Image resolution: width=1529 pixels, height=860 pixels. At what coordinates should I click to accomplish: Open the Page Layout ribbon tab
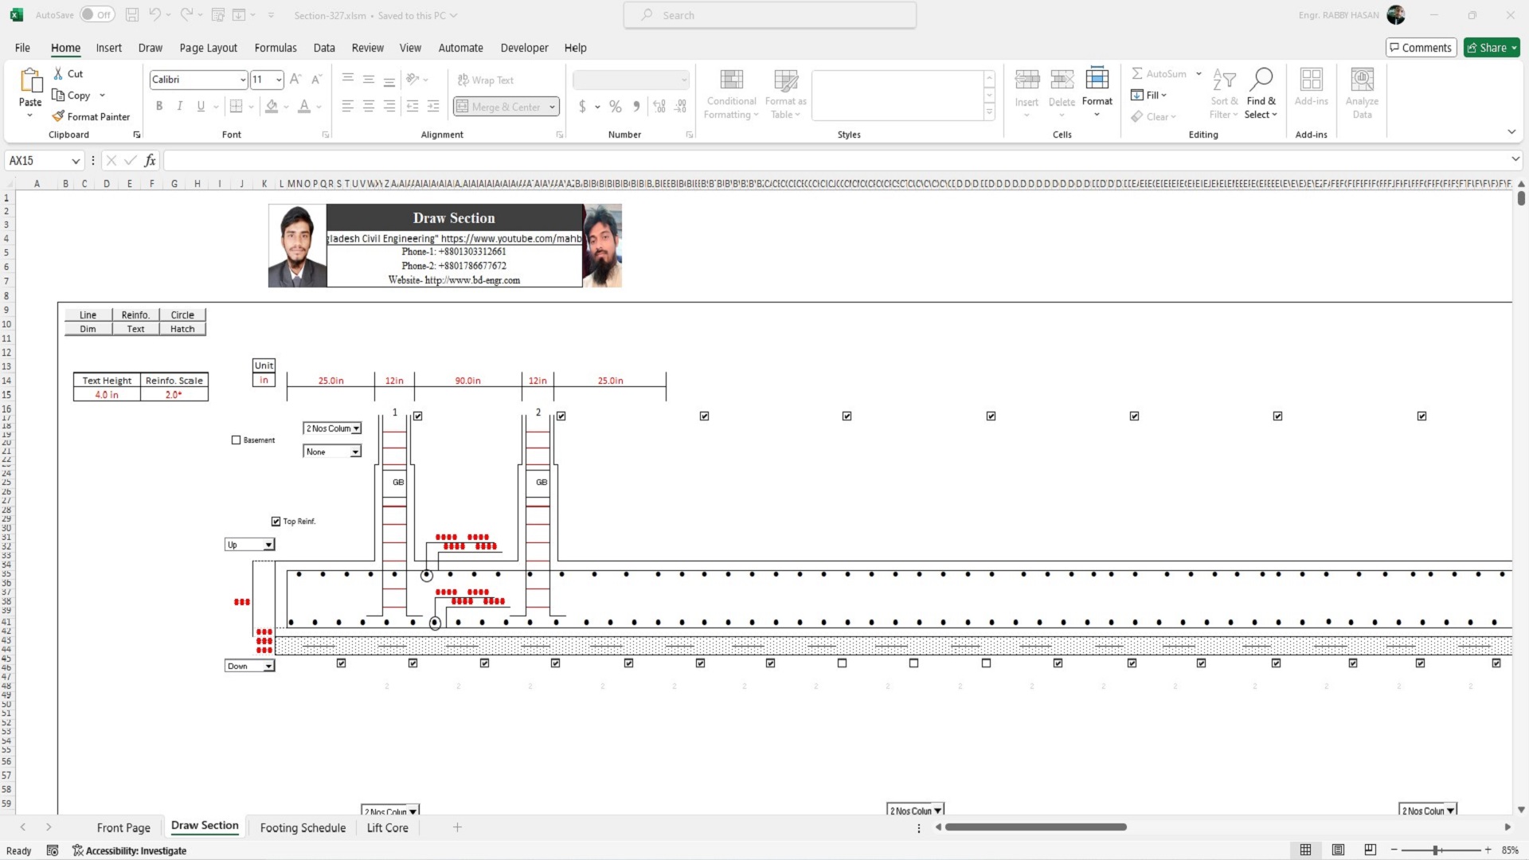[x=208, y=48]
